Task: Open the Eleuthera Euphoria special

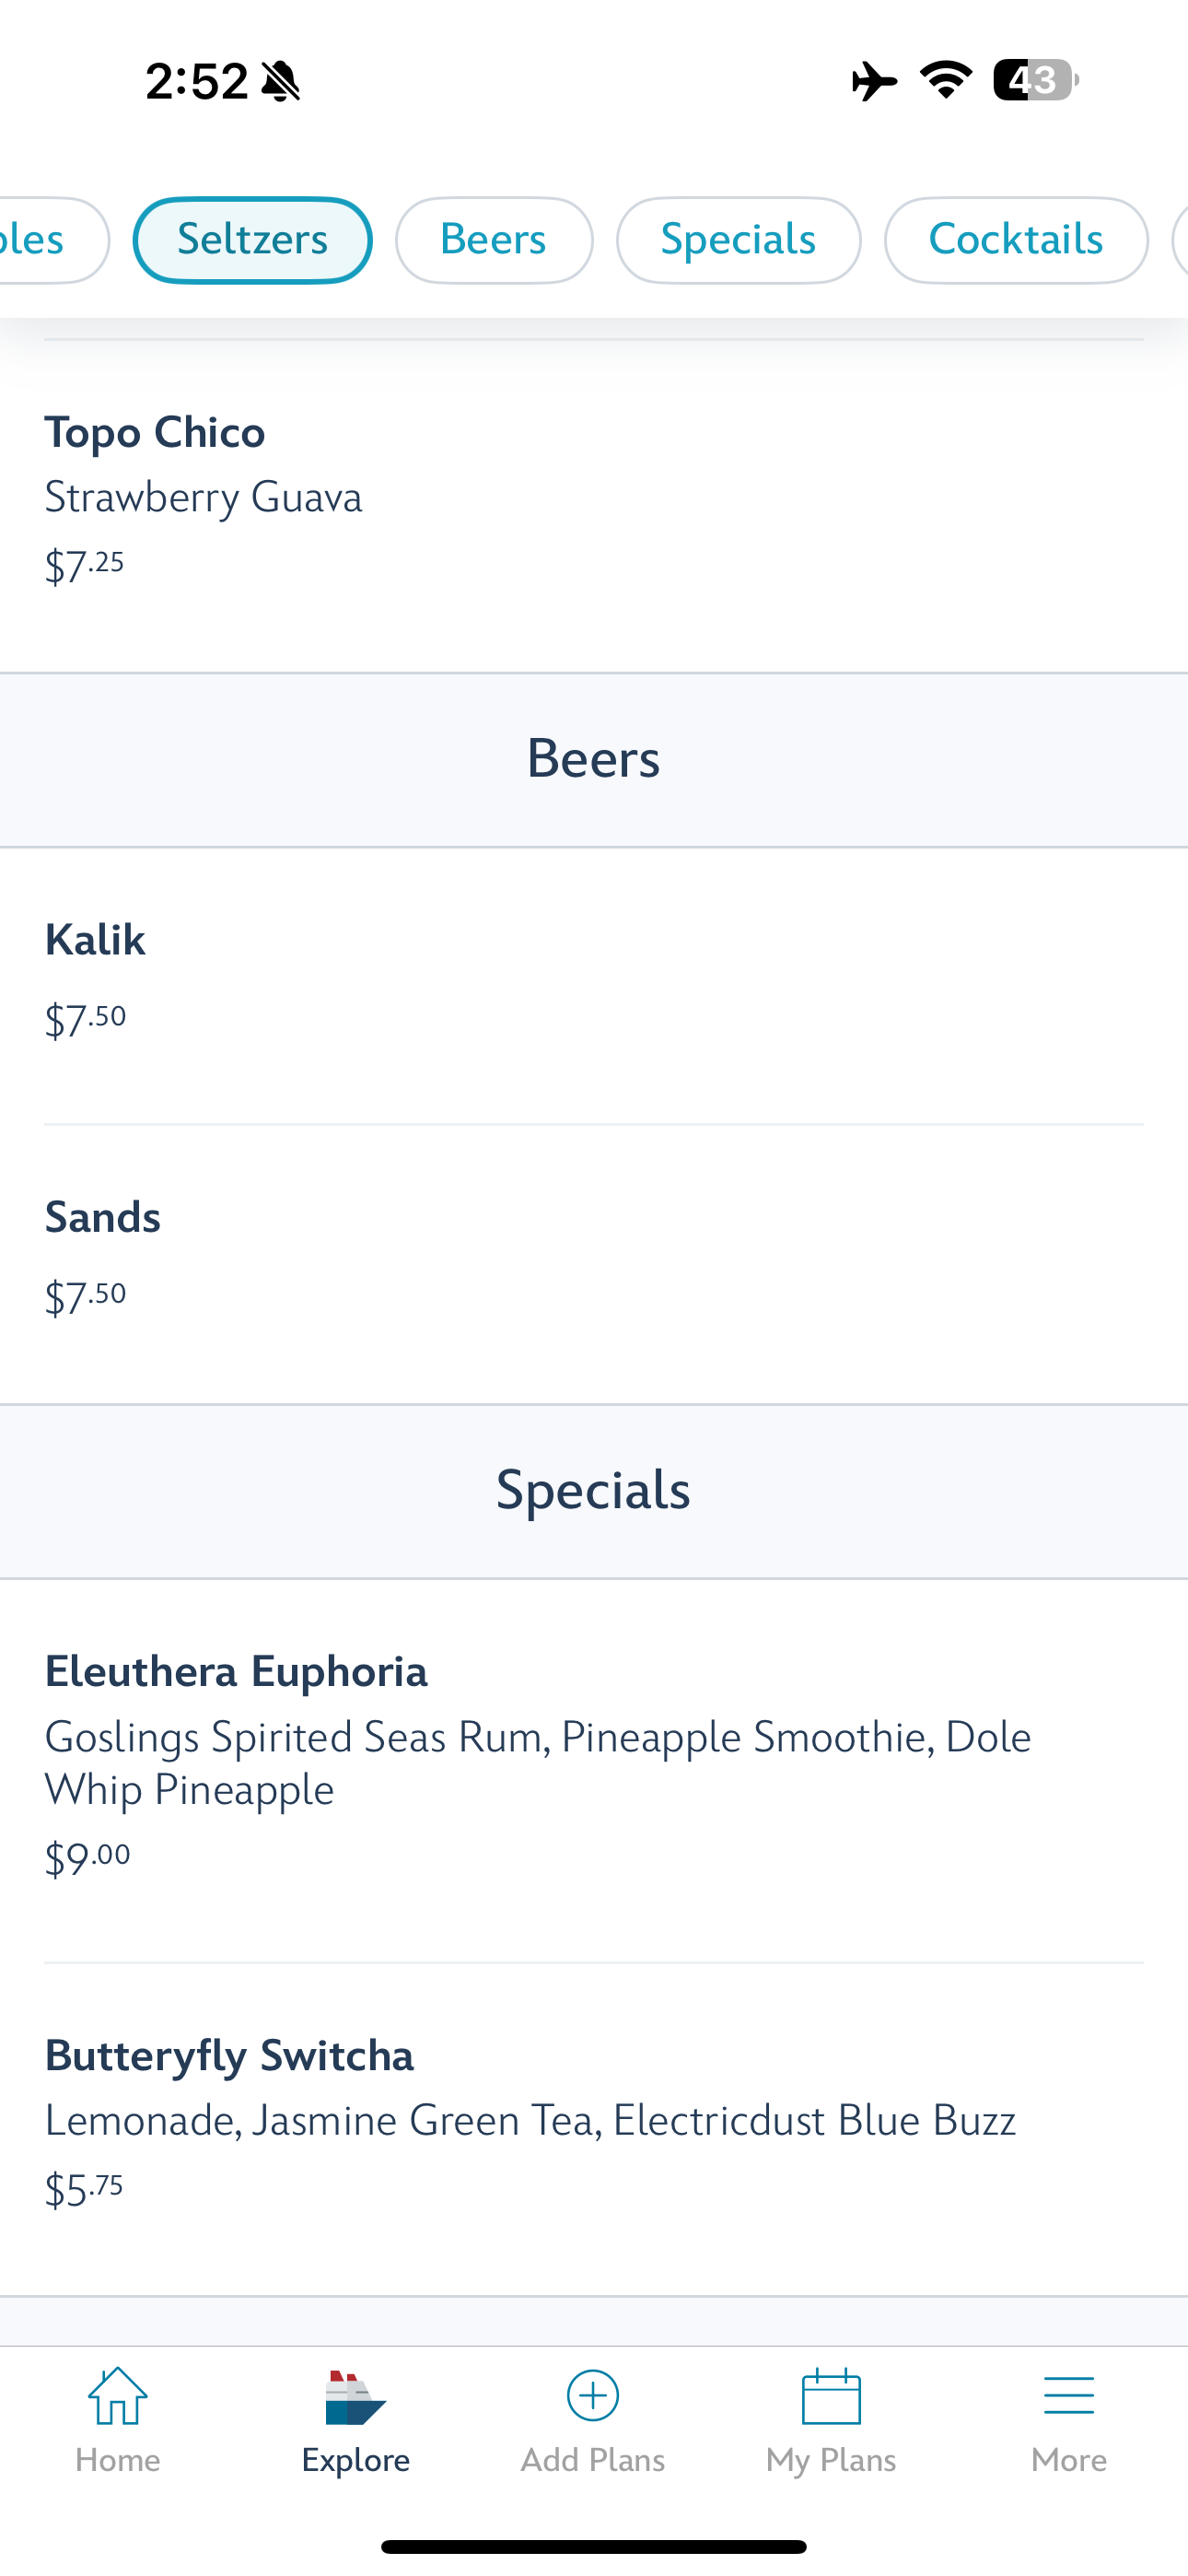Action: point(594,1770)
